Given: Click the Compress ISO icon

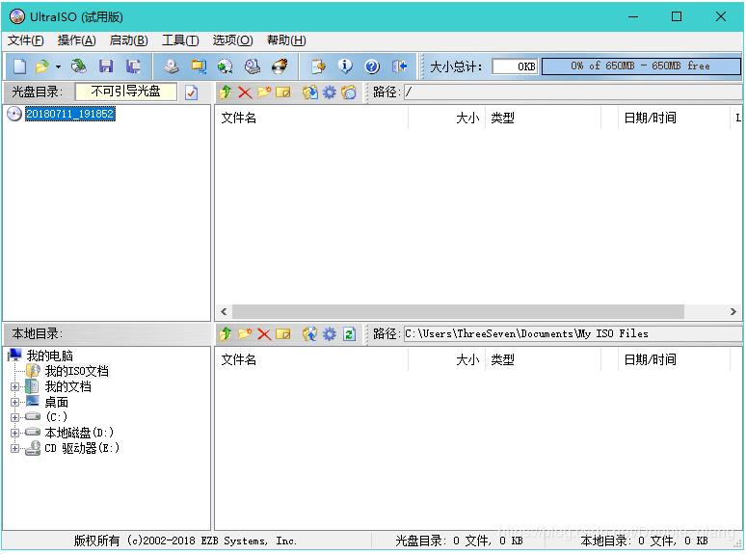Looking at the screenshot, I should pyautogui.click(x=225, y=66).
